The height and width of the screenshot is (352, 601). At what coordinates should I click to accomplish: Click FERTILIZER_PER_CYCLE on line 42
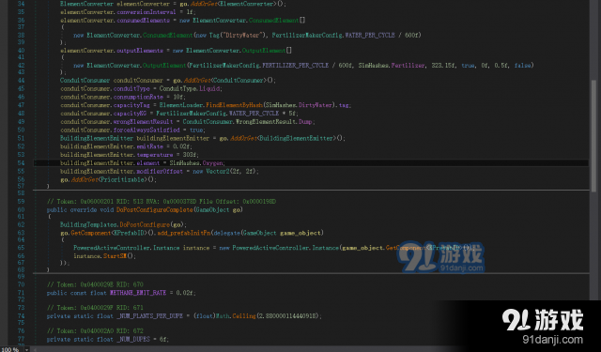[296, 66]
